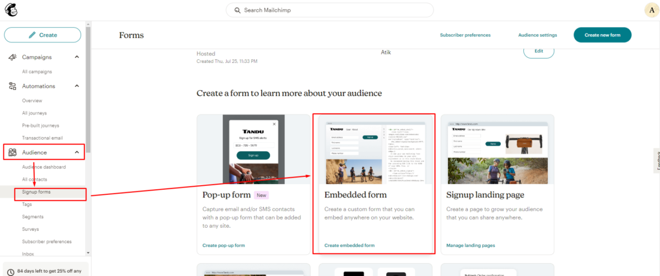Click the Embedded form preview thumbnail

pyautogui.click(x=376, y=149)
